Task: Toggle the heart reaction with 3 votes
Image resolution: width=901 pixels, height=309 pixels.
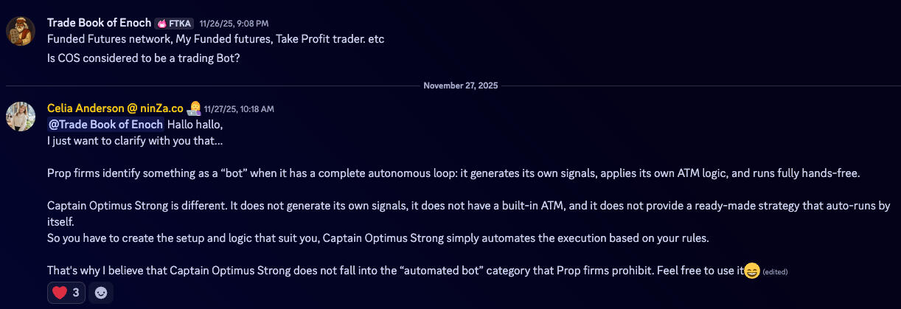Action: tap(66, 293)
